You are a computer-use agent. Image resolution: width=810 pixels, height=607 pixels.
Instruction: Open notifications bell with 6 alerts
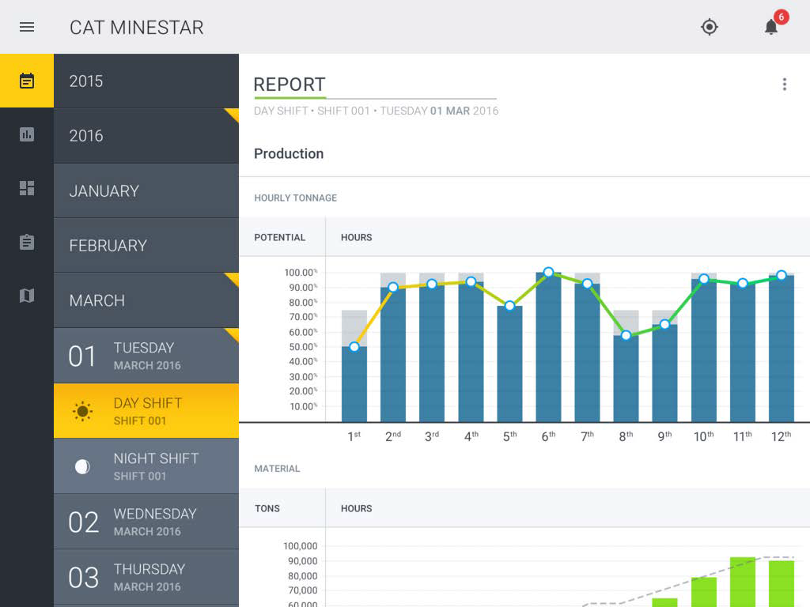pyautogui.click(x=771, y=27)
